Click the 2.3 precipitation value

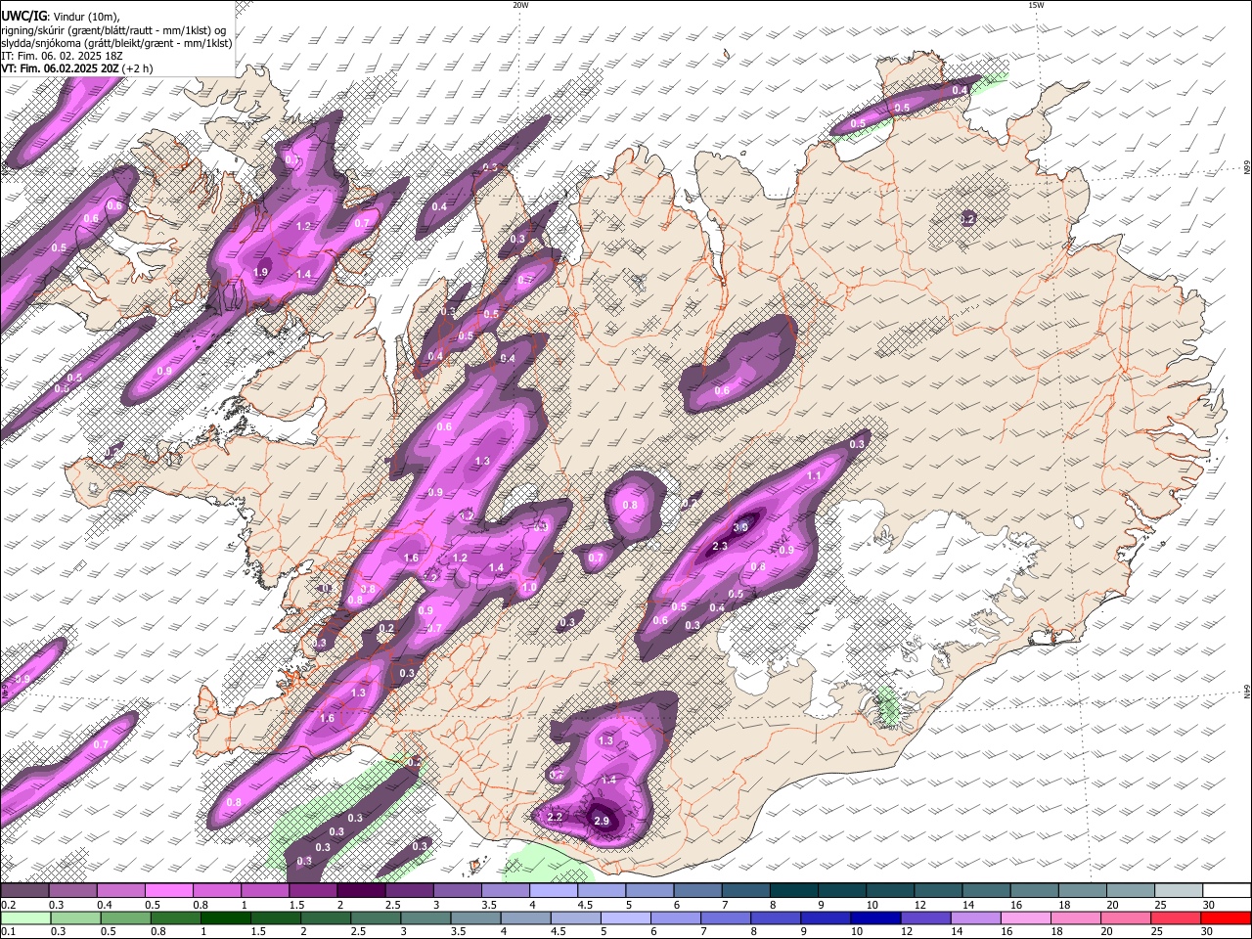[720, 546]
